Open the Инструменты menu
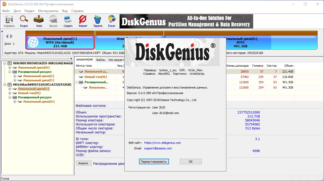 point(48,11)
